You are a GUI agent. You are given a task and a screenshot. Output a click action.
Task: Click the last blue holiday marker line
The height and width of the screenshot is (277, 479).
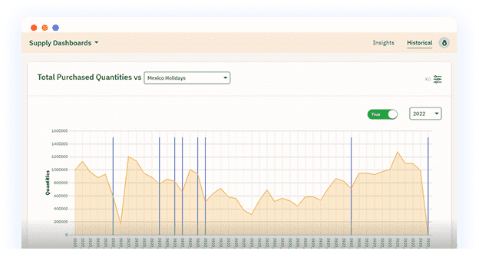pyautogui.click(x=428, y=186)
